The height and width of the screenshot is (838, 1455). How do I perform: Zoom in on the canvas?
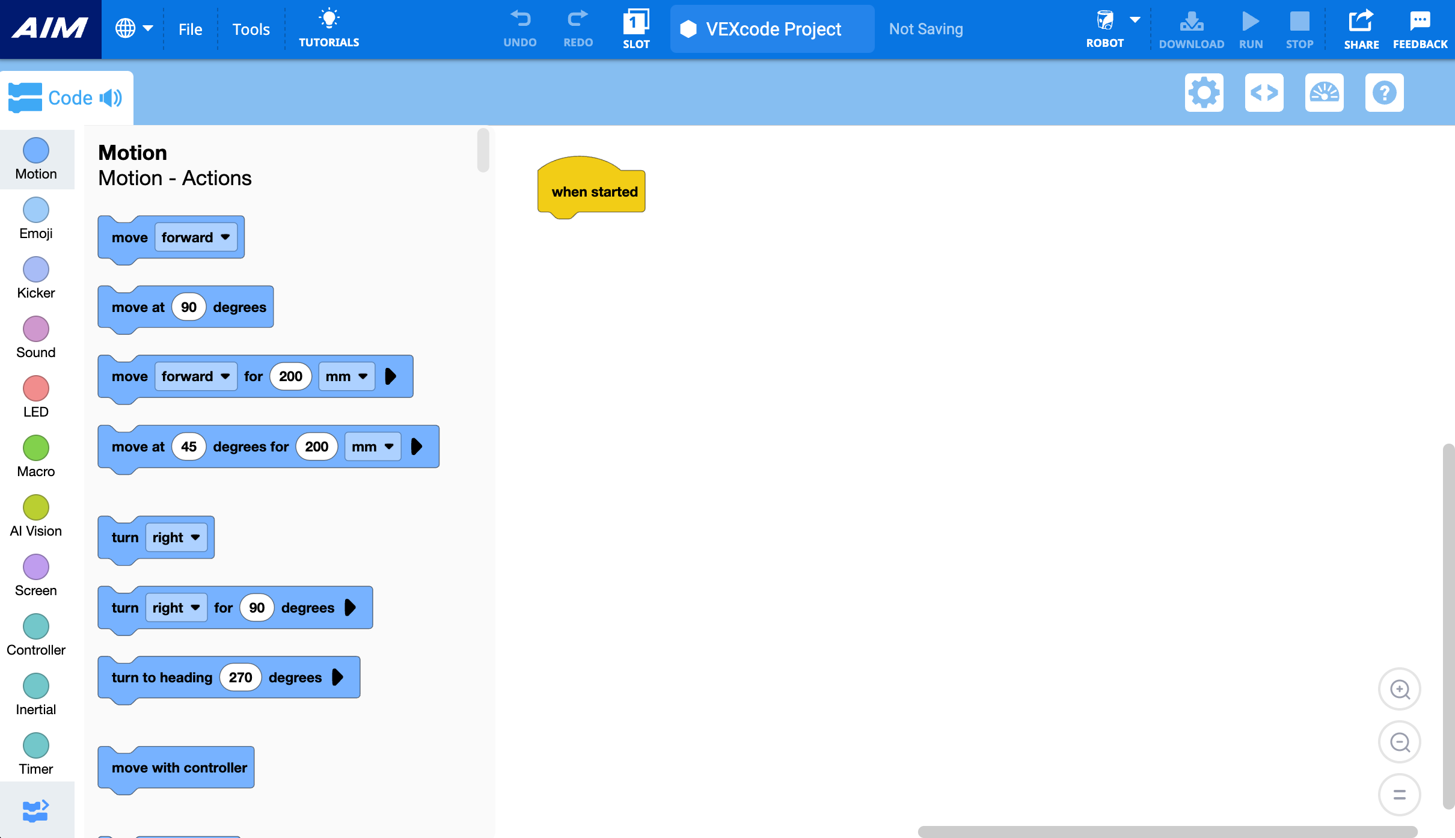pyautogui.click(x=1399, y=689)
